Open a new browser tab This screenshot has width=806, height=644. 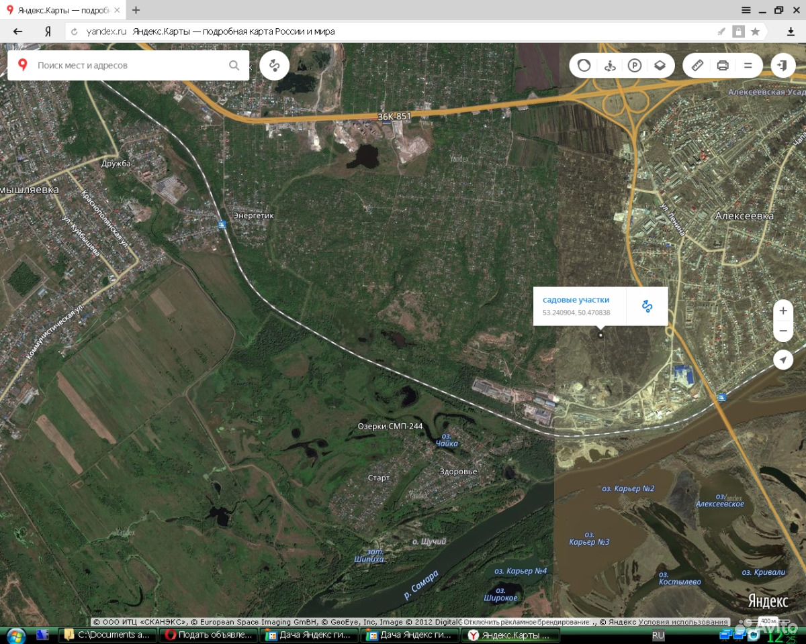pos(136,10)
